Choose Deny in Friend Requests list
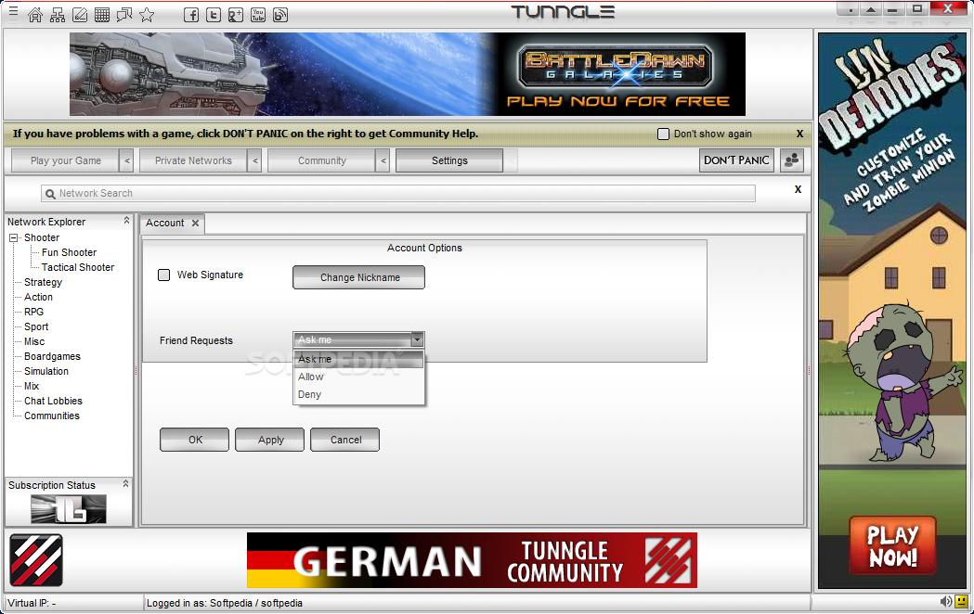Screen dimensions: 974x614 358,394
